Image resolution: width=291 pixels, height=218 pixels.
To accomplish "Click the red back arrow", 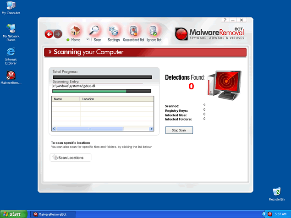I will click(x=49, y=34).
